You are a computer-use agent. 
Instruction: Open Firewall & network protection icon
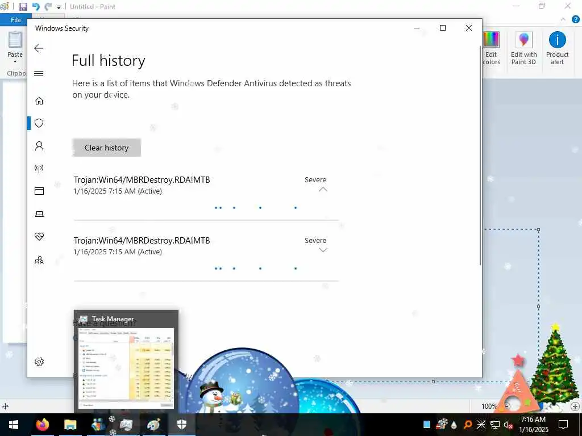(39, 169)
